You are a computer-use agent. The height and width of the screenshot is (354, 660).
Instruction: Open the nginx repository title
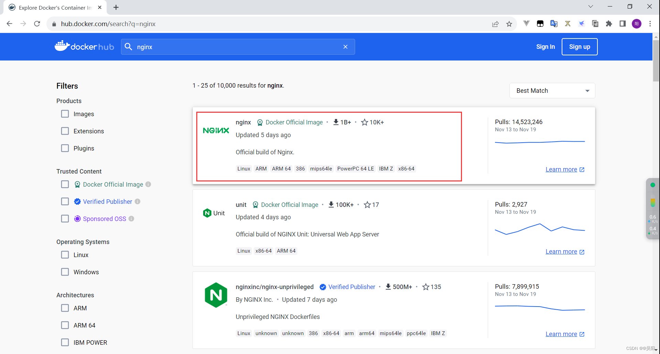[x=243, y=122]
